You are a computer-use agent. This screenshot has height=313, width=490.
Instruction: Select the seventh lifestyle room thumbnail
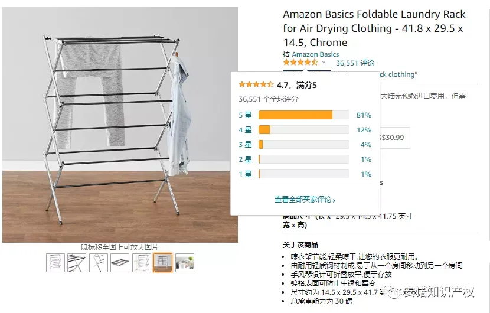click(x=185, y=263)
